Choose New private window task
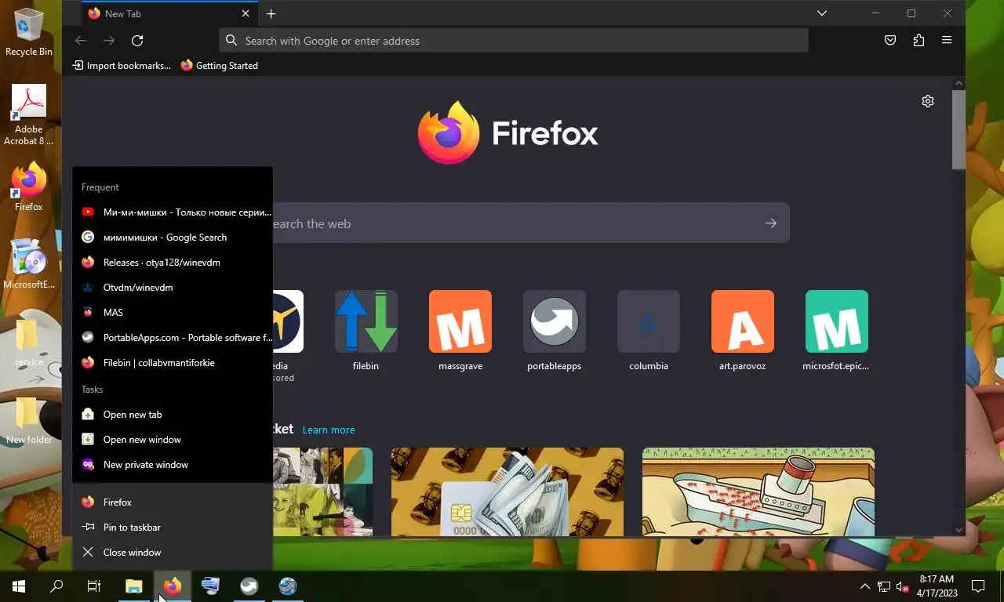 click(173, 464)
